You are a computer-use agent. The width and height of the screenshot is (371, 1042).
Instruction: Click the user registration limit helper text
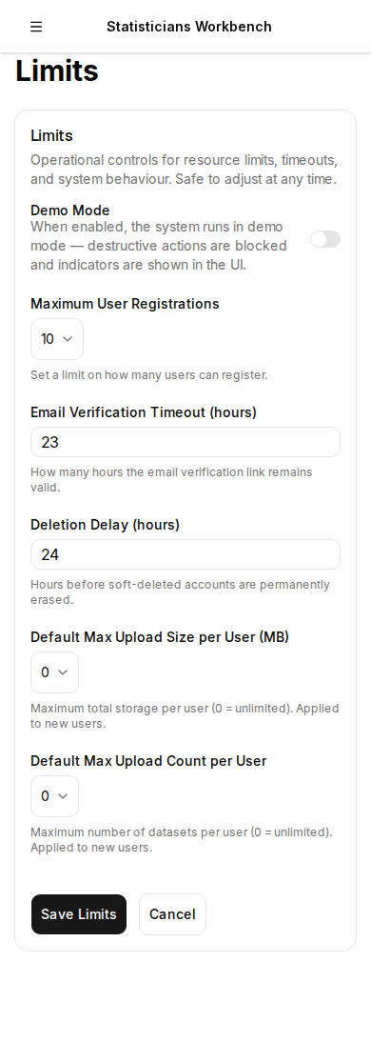(x=149, y=375)
